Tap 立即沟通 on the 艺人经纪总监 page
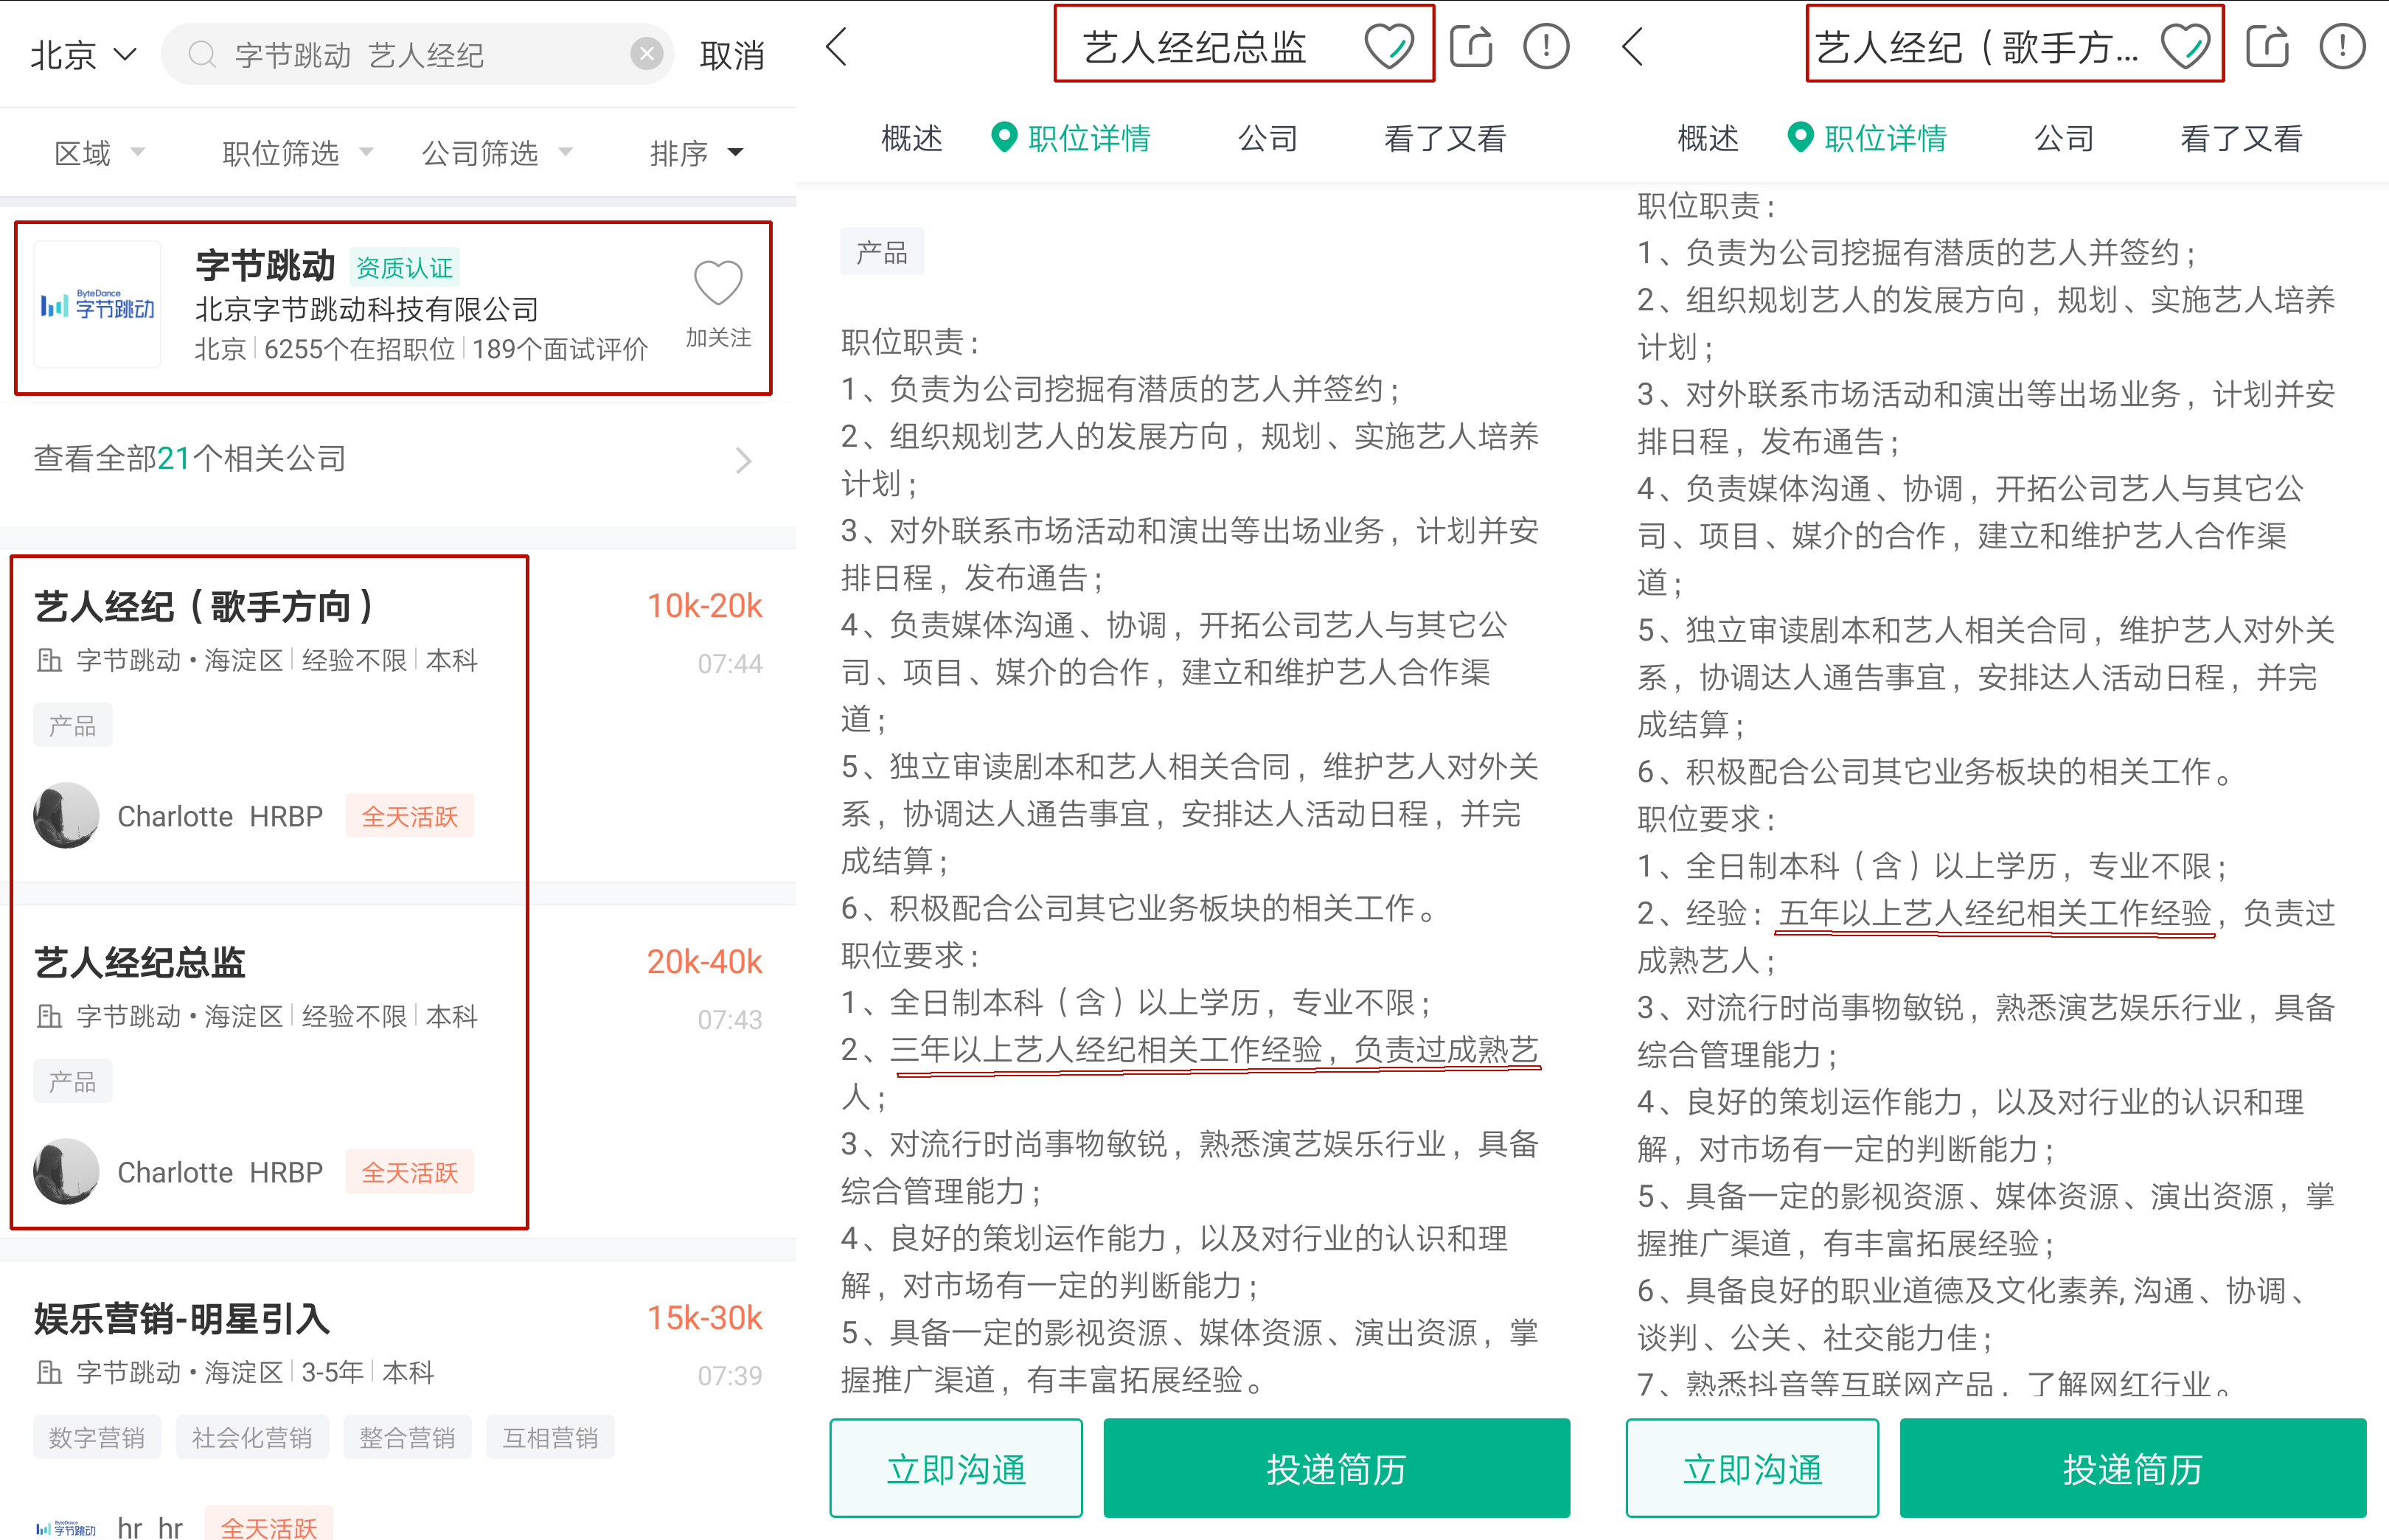The width and height of the screenshot is (2389, 1540). coord(956,1468)
